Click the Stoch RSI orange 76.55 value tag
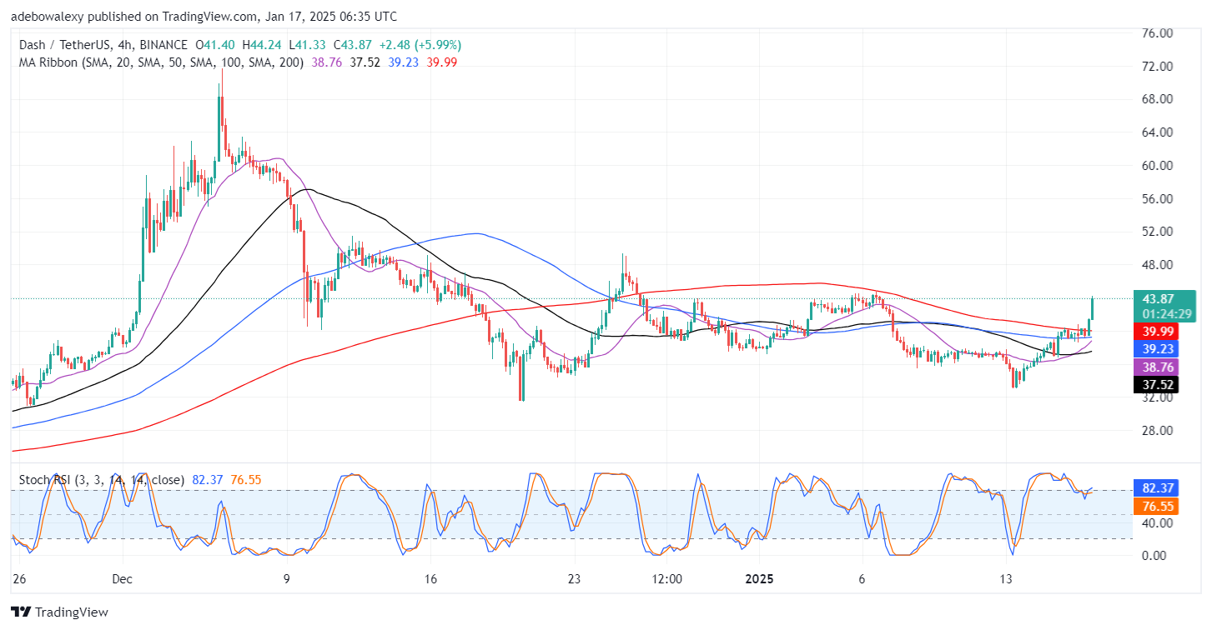The width and height of the screenshot is (1212, 630). click(x=1158, y=505)
